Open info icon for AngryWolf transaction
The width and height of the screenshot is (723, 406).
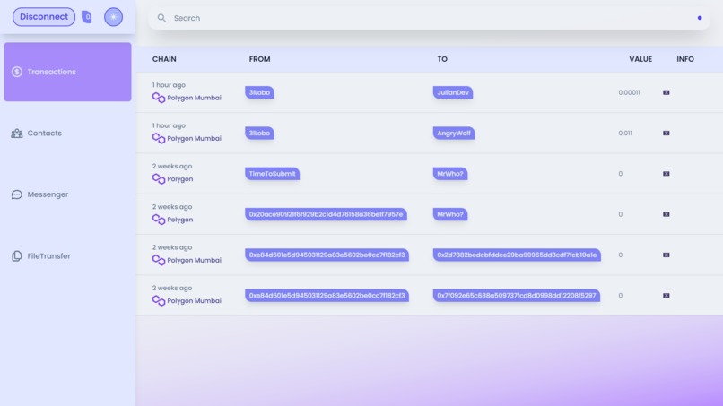(666, 134)
